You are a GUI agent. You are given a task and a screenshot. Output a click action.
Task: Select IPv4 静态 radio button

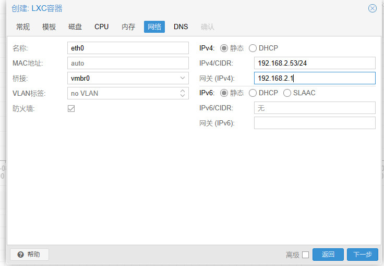(x=224, y=48)
